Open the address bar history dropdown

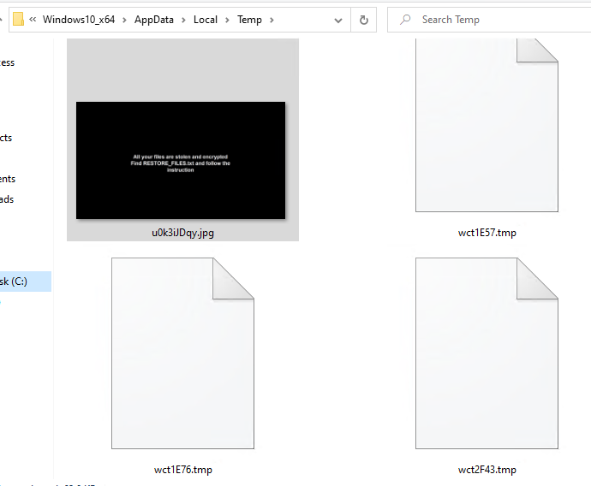coord(338,21)
